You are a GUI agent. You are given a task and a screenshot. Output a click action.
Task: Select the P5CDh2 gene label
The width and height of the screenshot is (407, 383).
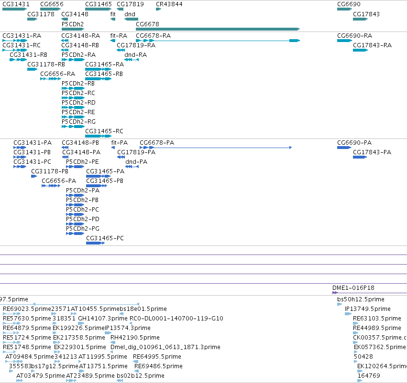click(x=73, y=24)
